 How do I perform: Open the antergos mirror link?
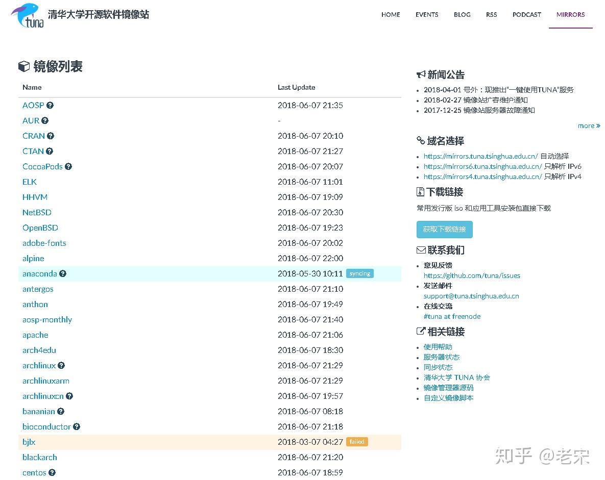(x=38, y=289)
